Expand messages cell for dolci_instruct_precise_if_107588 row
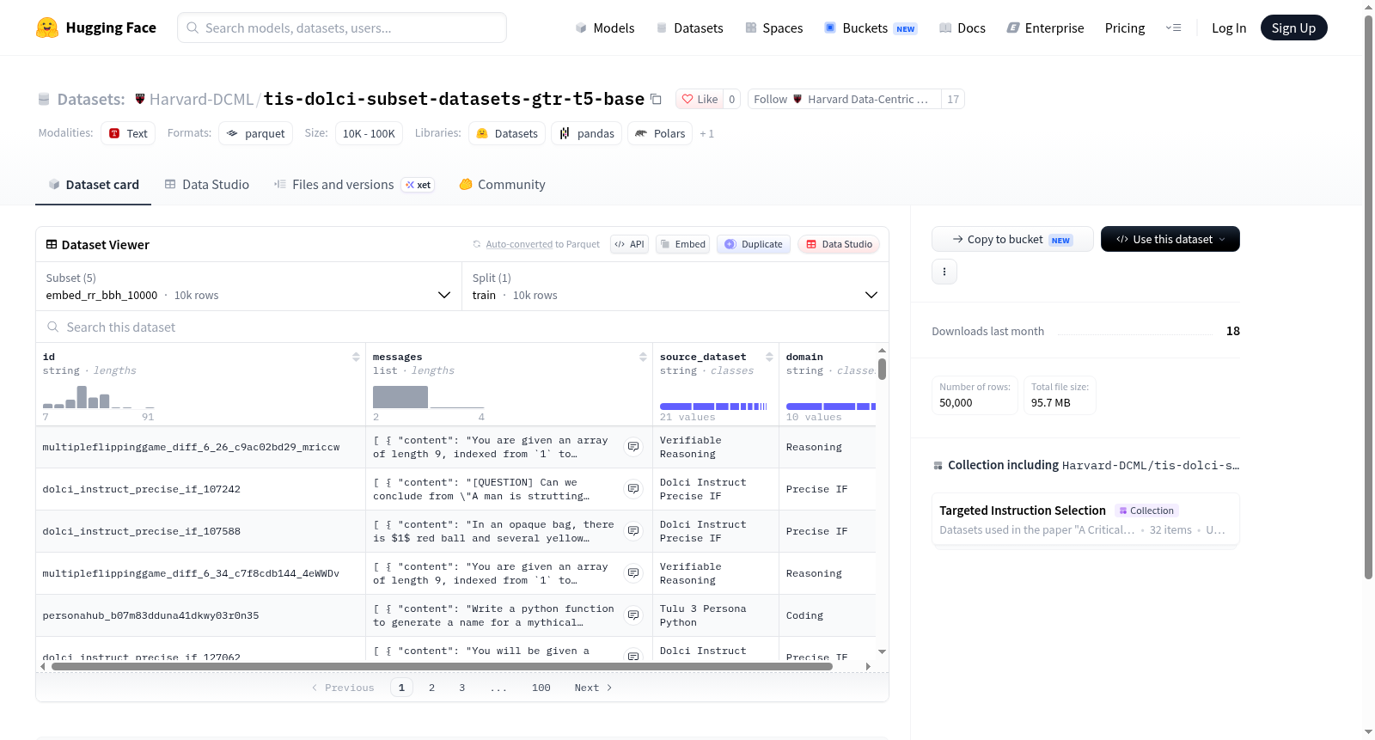Screen dimensions: 1375x740 point(633,531)
